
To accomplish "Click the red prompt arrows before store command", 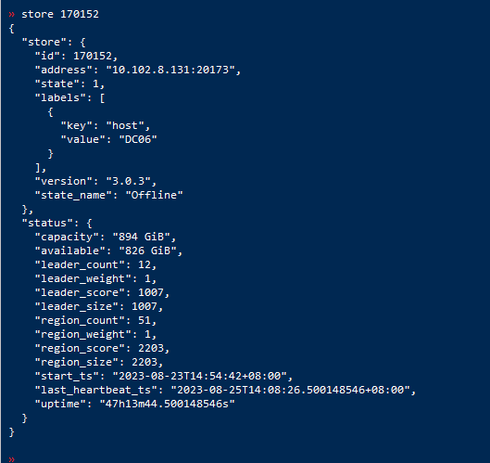I will point(12,15).
